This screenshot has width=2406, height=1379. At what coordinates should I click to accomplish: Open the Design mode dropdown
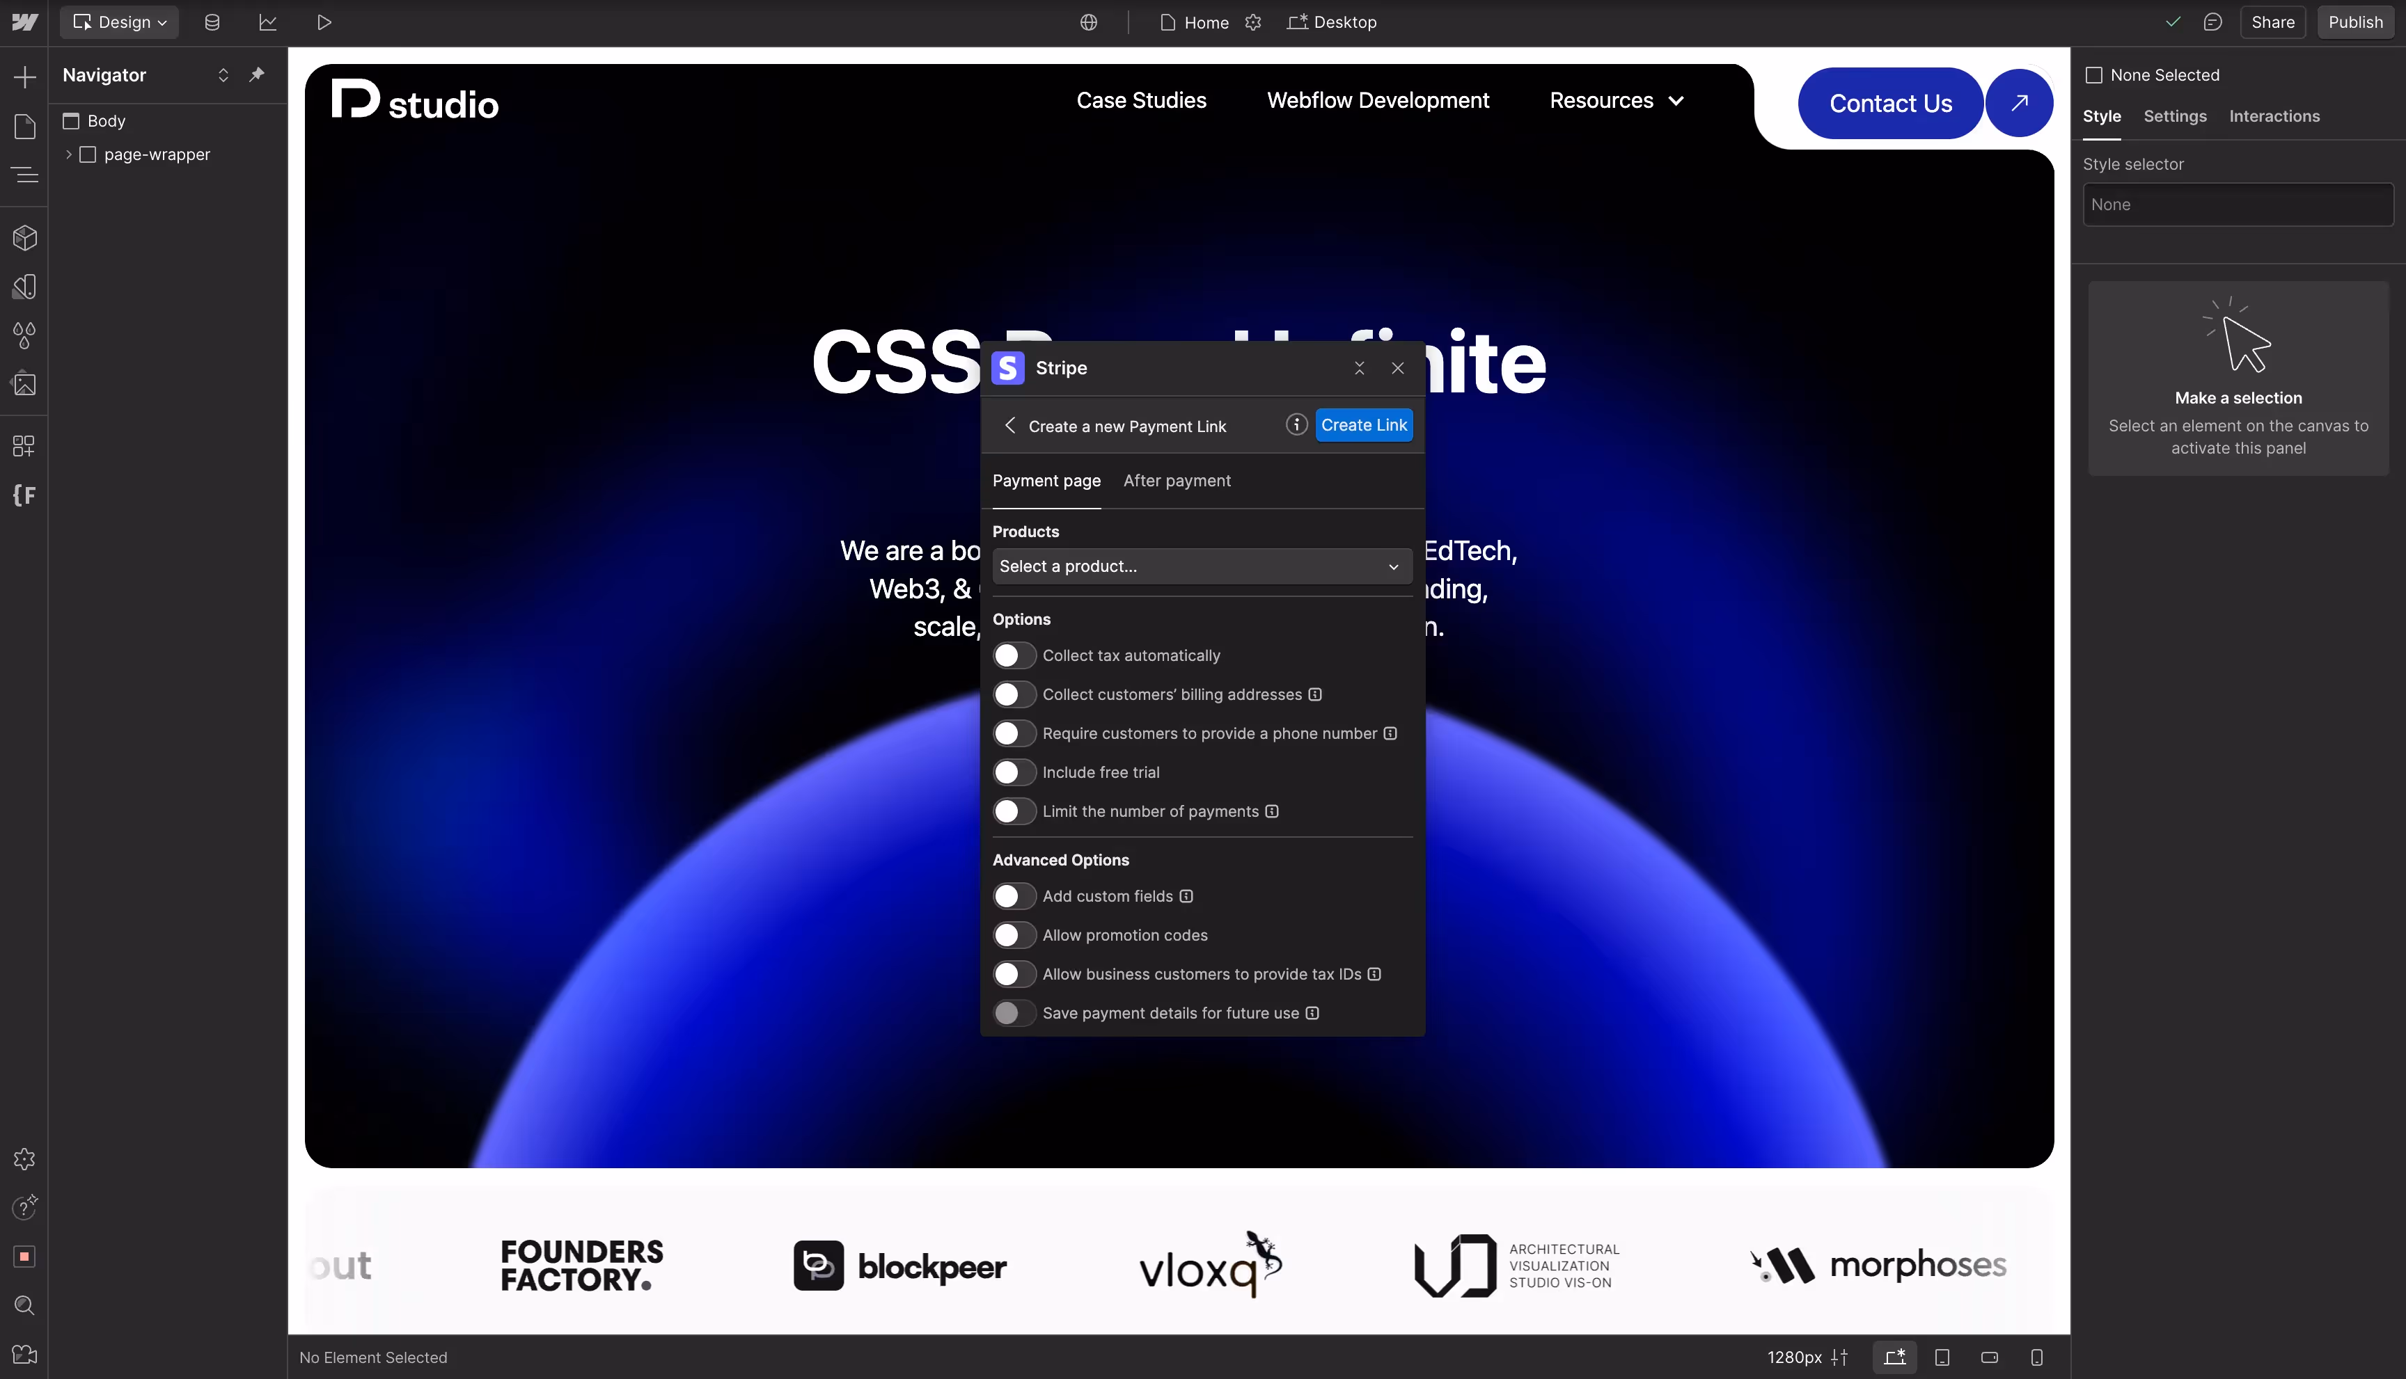point(120,22)
